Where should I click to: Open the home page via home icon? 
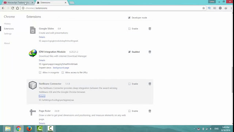18,8
